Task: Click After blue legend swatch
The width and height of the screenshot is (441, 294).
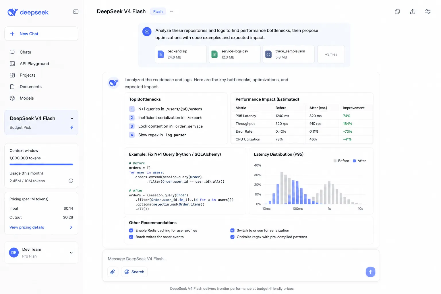Action: tap(354, 161)
